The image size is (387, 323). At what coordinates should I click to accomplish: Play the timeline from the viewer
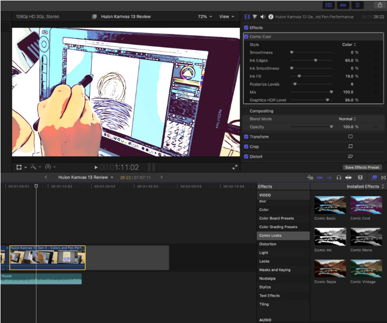(96, 167)
